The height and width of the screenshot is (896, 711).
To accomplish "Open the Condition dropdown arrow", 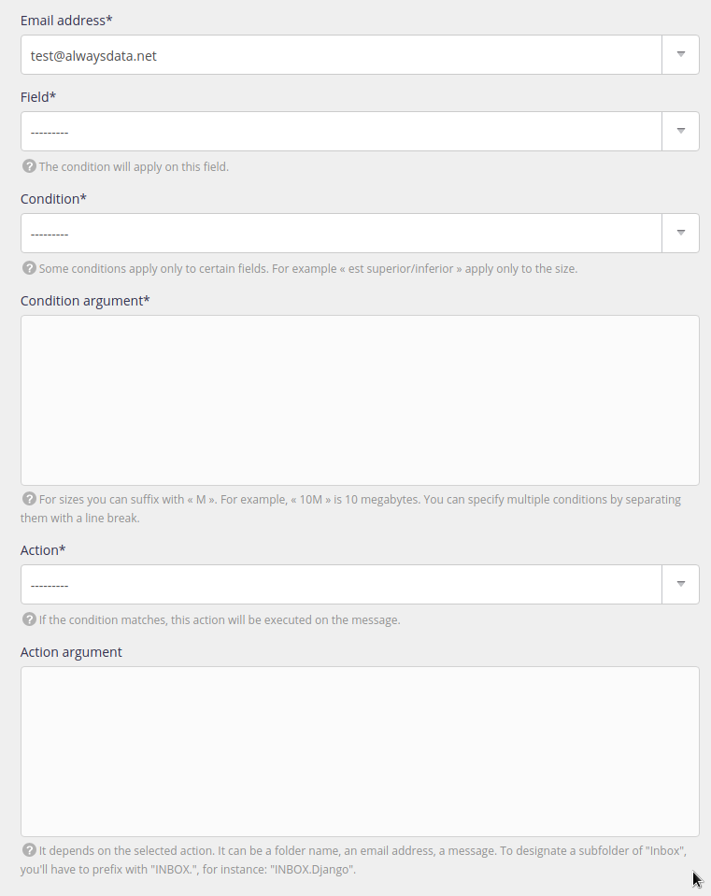I will click(681, 233).
